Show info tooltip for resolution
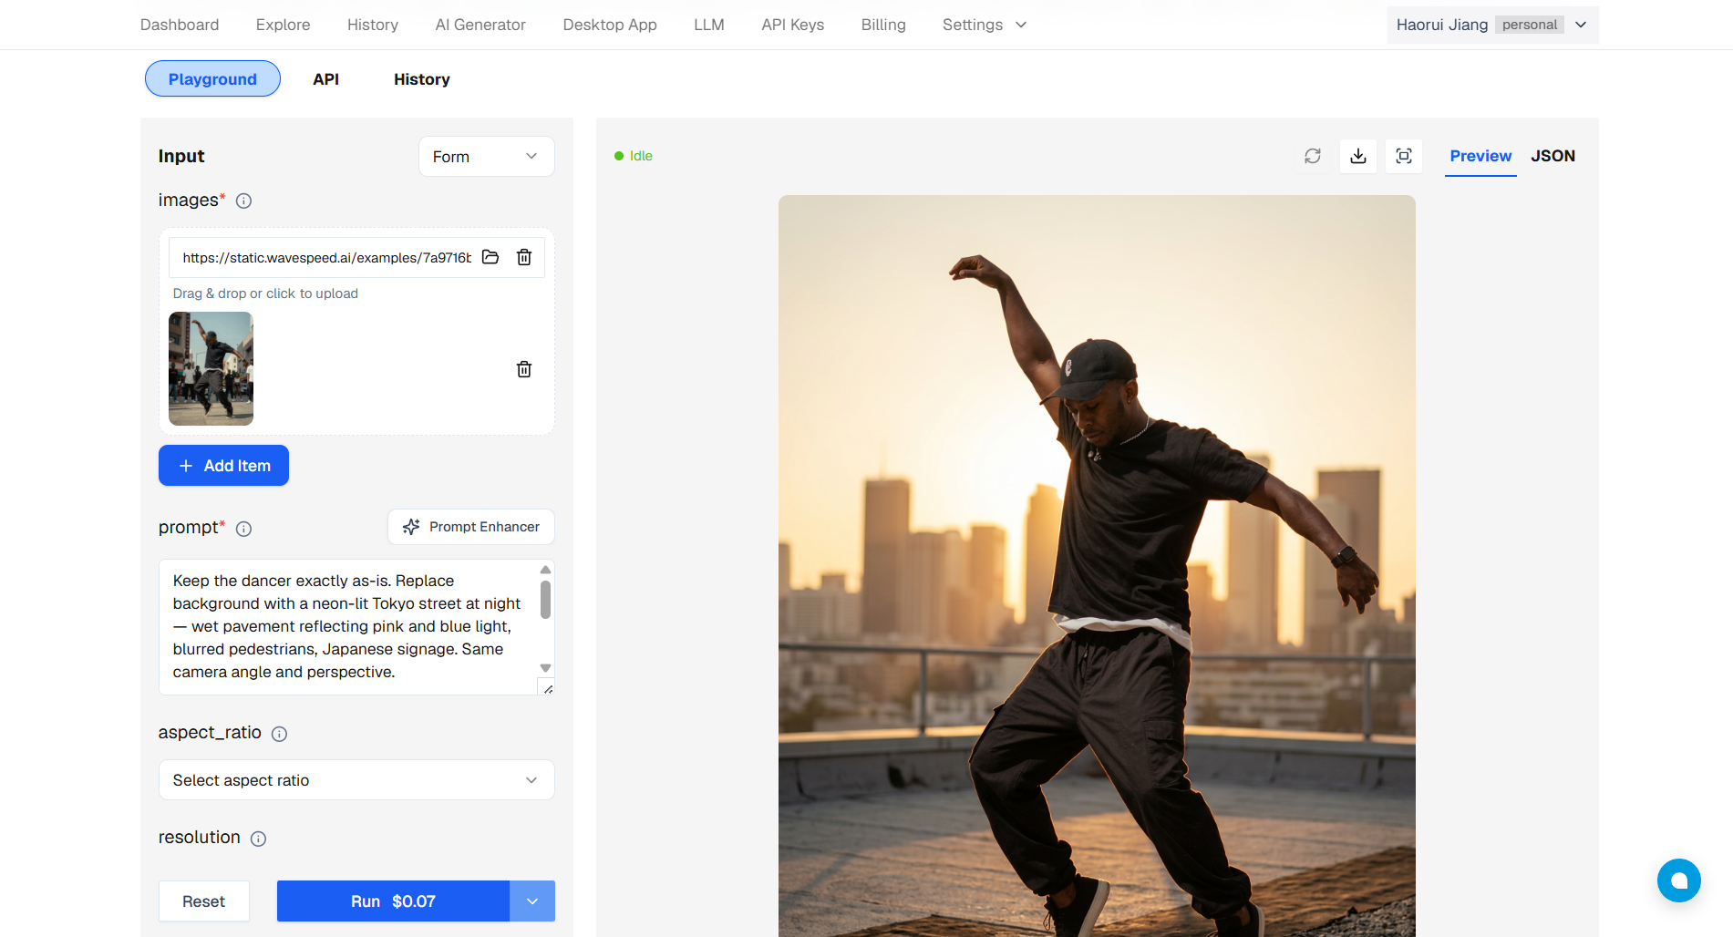Viewport: 1733px width, 937px height. click(259, 839)
